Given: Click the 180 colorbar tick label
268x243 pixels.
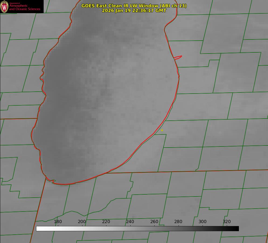Looking at the screenshot, I should coord(58,222).
